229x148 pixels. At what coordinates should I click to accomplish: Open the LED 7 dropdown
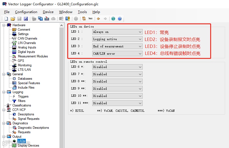pos(117,74)
